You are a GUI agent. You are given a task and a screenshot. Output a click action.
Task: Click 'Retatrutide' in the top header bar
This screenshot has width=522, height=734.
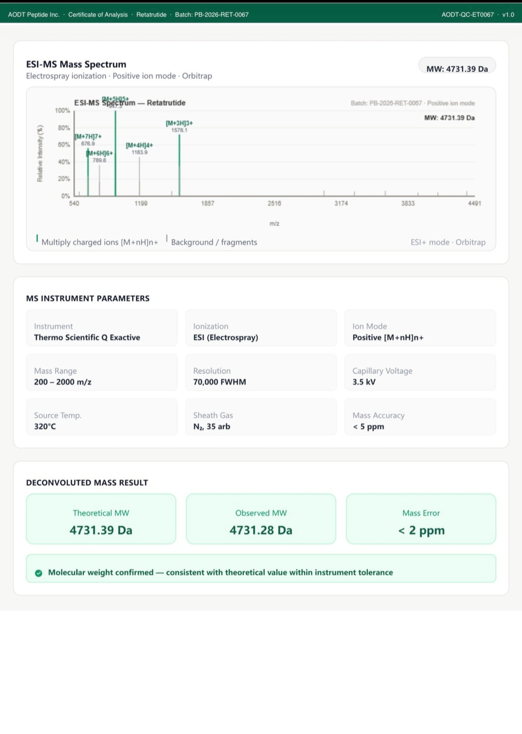(x=151, y=15)
